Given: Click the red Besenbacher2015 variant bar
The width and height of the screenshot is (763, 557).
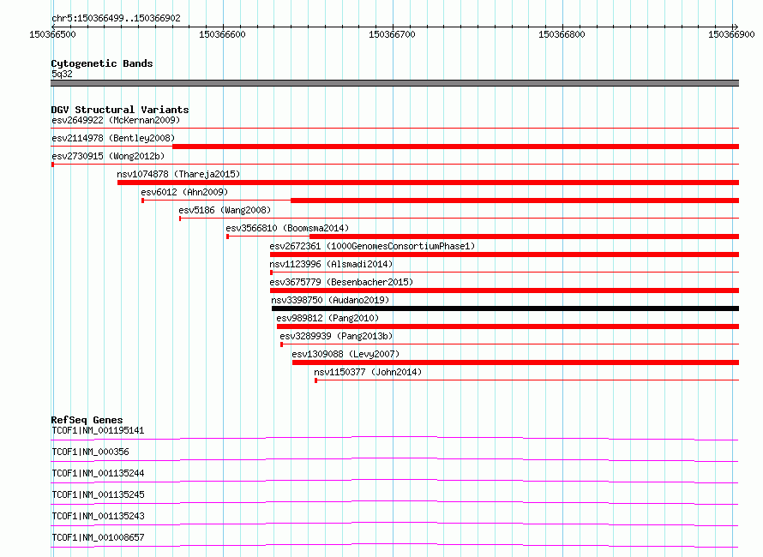Looking at the screenshot, I should click(505, 290).
